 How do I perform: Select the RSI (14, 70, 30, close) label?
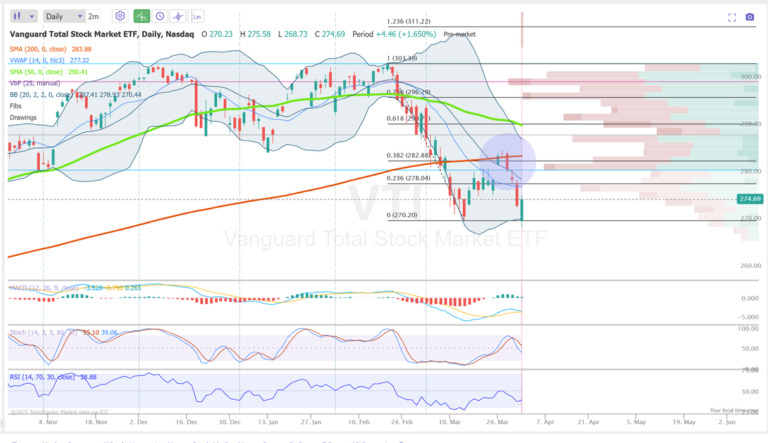click(x=42, y=377)
